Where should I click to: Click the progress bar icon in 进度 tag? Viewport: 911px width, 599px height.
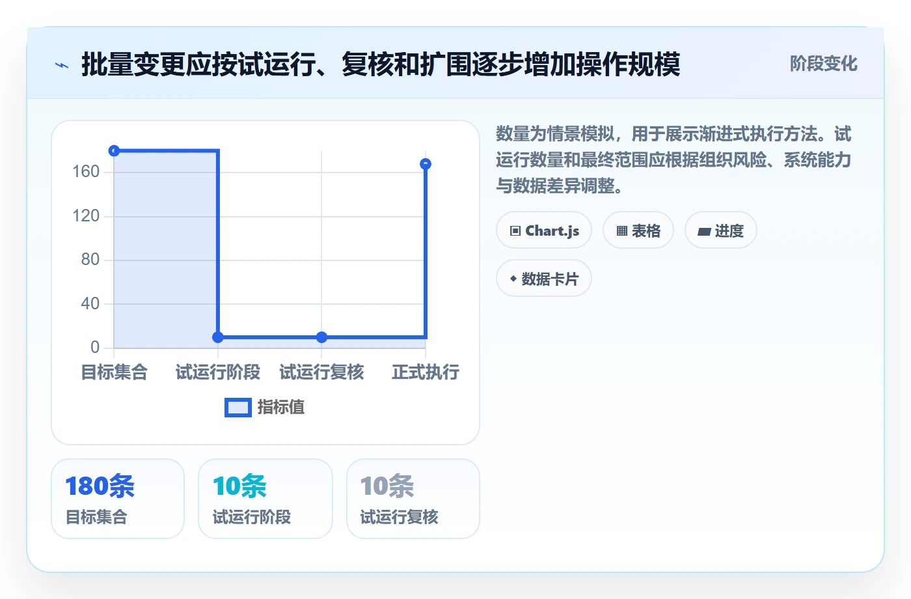704,231
